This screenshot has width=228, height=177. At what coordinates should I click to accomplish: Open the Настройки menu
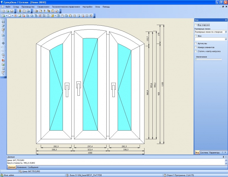coord(87,7)
